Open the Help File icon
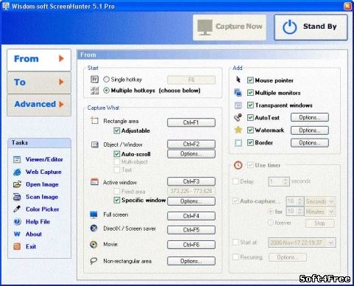The height and width of the screenshot is (286, 354). tap(17, 222)
